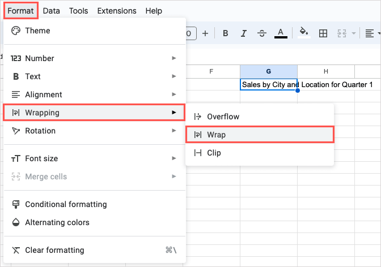Toggle strikethrough formatting in toolbar
This screenshot has height=267, width=381.
pyautogui.click(x=261, y=33)
